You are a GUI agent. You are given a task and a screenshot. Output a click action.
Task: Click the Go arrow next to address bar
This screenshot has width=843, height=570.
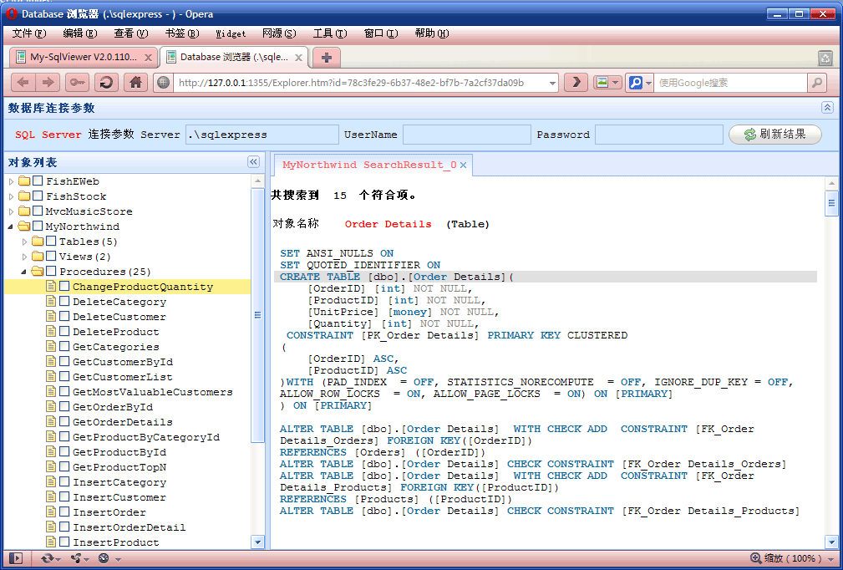tap(576, 82)
